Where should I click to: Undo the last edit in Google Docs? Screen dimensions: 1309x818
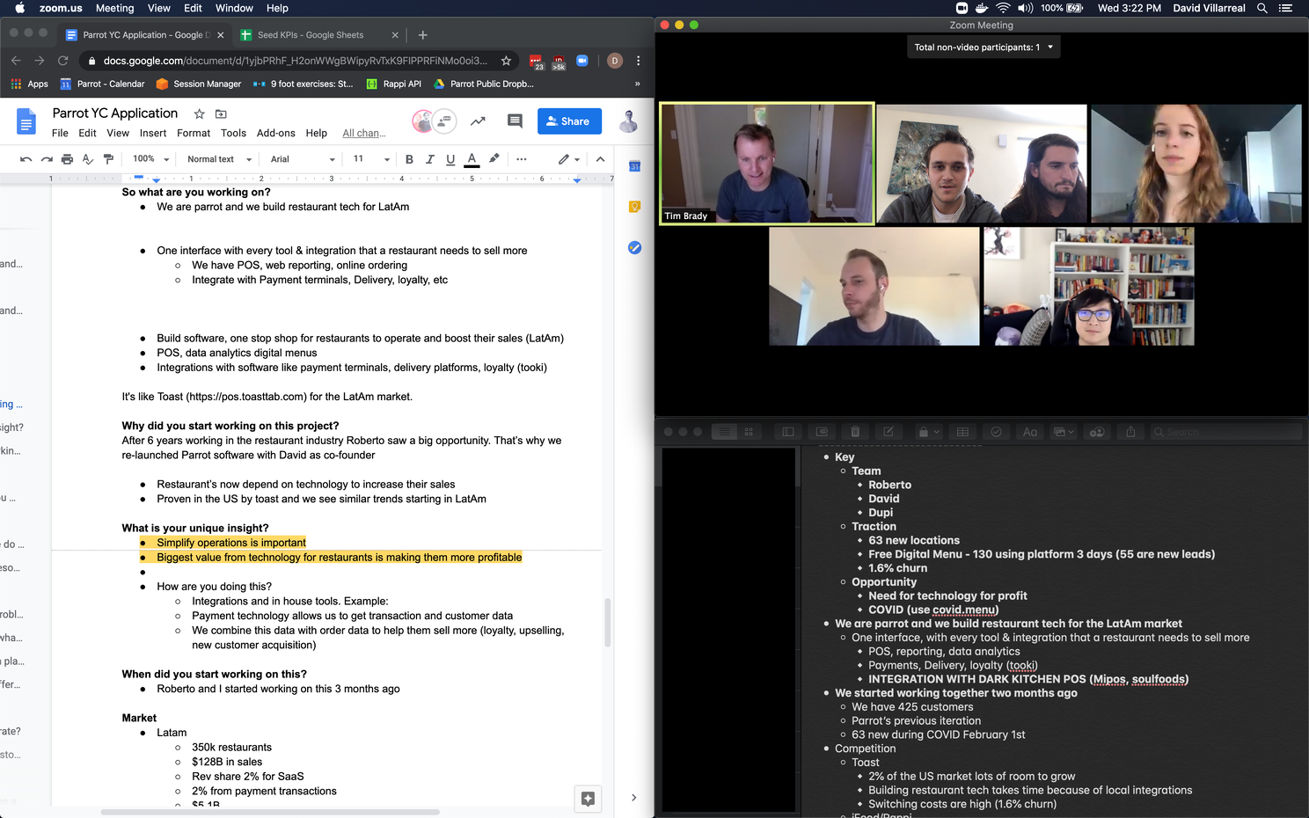point(26,159)
